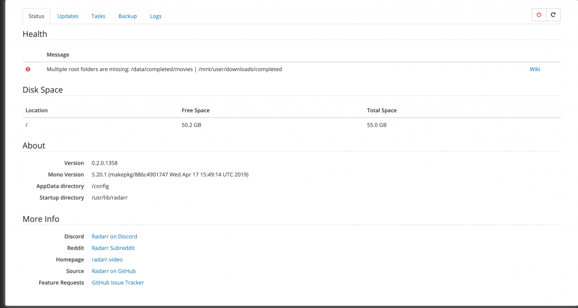The image size is (578, 308).
Task: Open the radarr.video homepage link
Action: pyautogui.click(x=107, y=259)
